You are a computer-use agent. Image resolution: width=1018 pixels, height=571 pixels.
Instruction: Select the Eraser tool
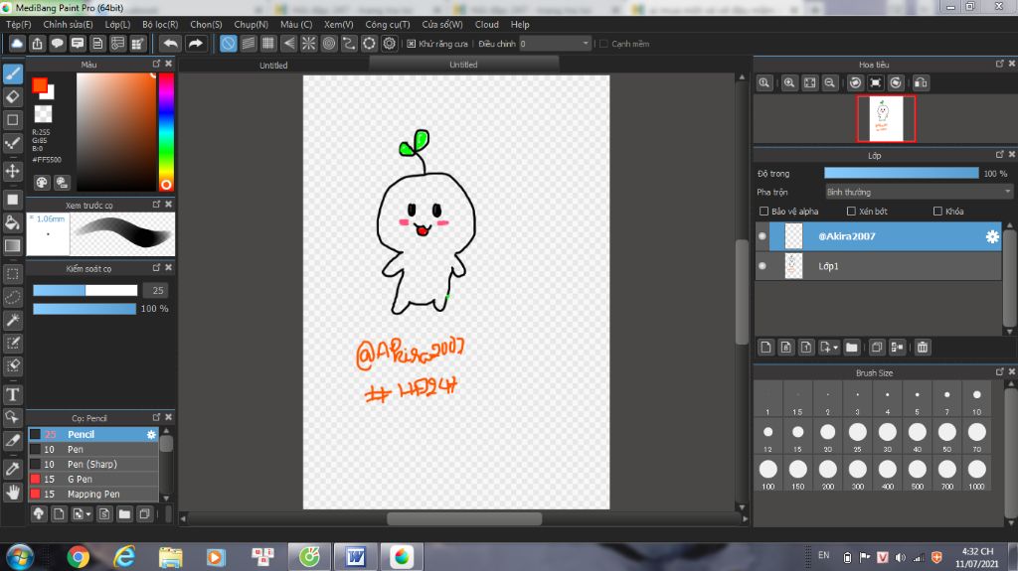coord(13,96)
